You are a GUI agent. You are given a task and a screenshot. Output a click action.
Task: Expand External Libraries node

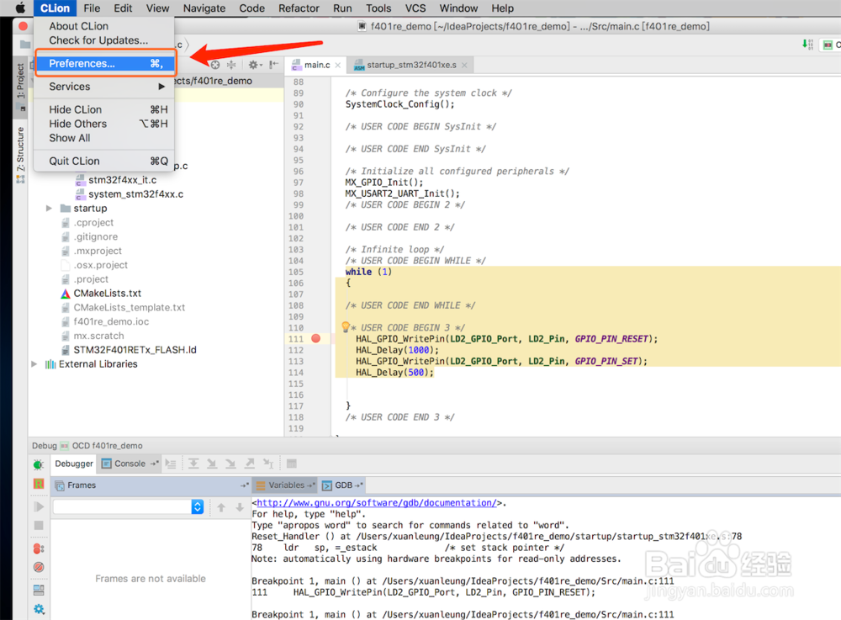pos(34,364)
